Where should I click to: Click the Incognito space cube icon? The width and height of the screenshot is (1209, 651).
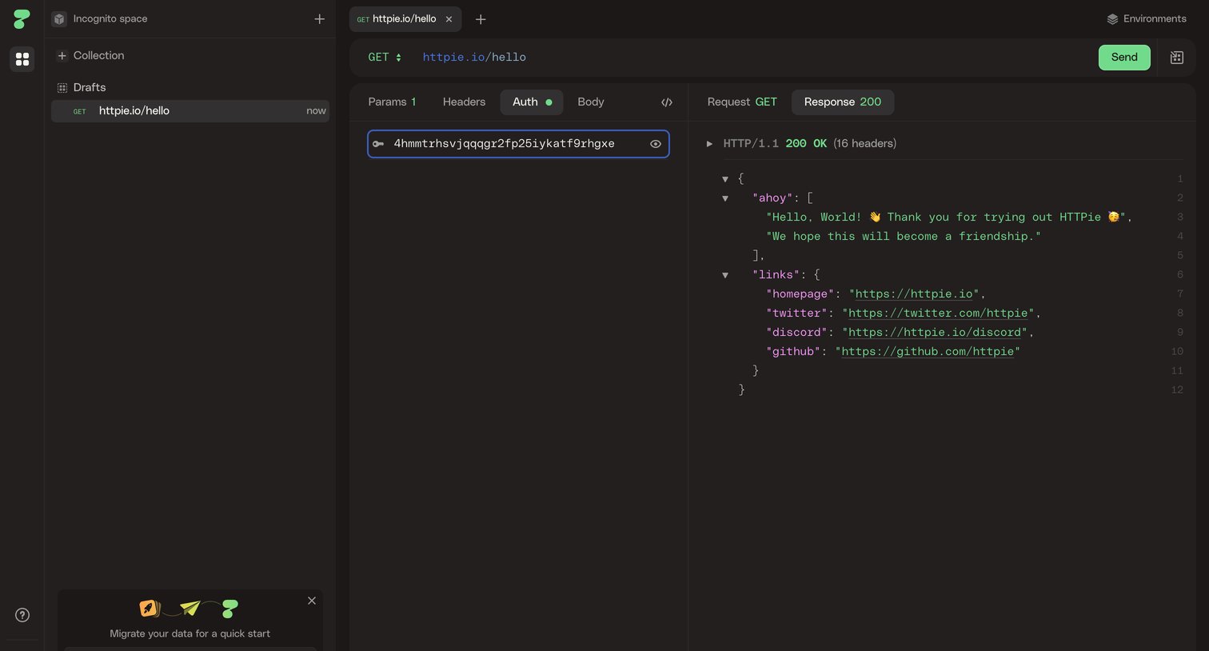coord(59,18)
